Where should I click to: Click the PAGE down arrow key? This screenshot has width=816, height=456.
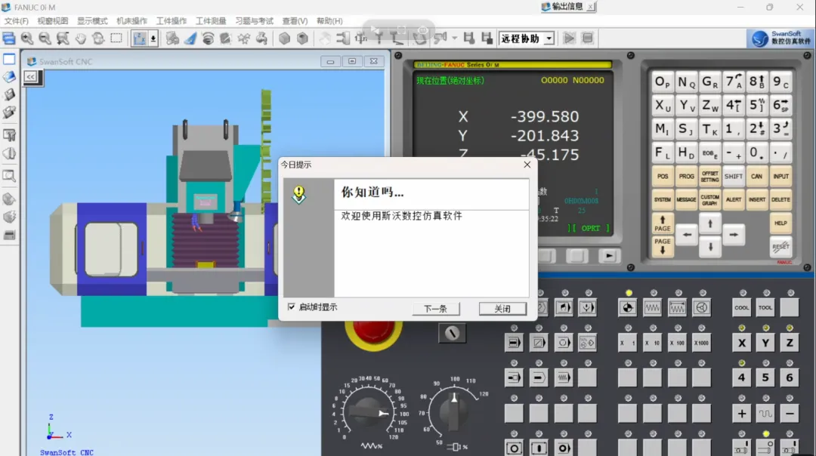click(663, 246)
